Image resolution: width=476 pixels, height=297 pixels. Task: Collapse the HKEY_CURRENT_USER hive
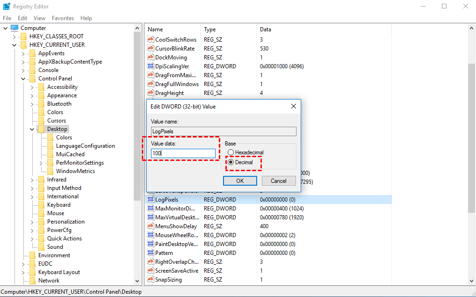(14, 45)
